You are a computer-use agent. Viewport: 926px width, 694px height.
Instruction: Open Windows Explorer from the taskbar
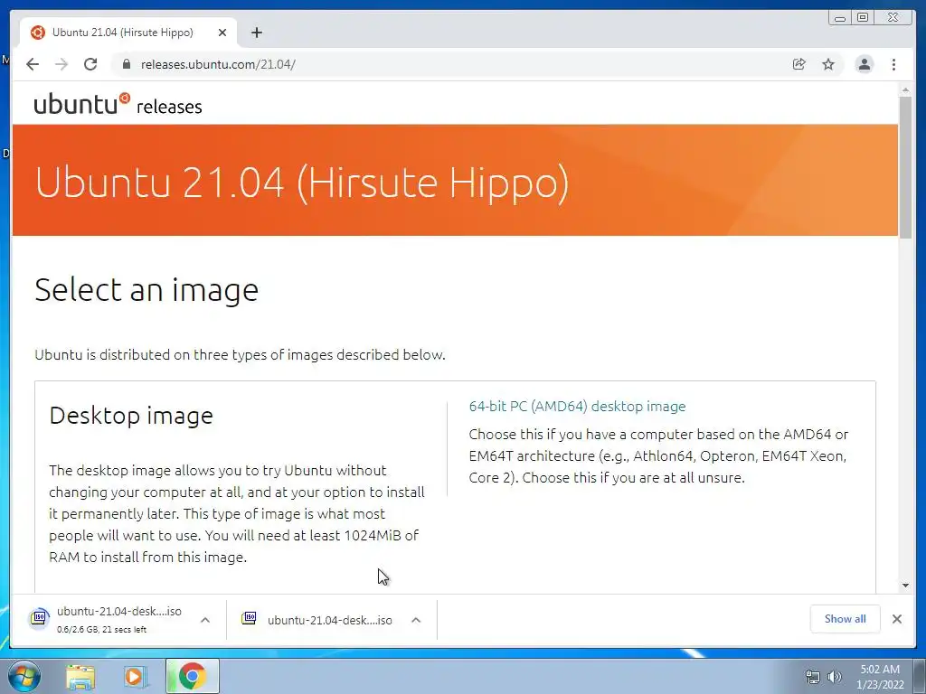[80, 676]
